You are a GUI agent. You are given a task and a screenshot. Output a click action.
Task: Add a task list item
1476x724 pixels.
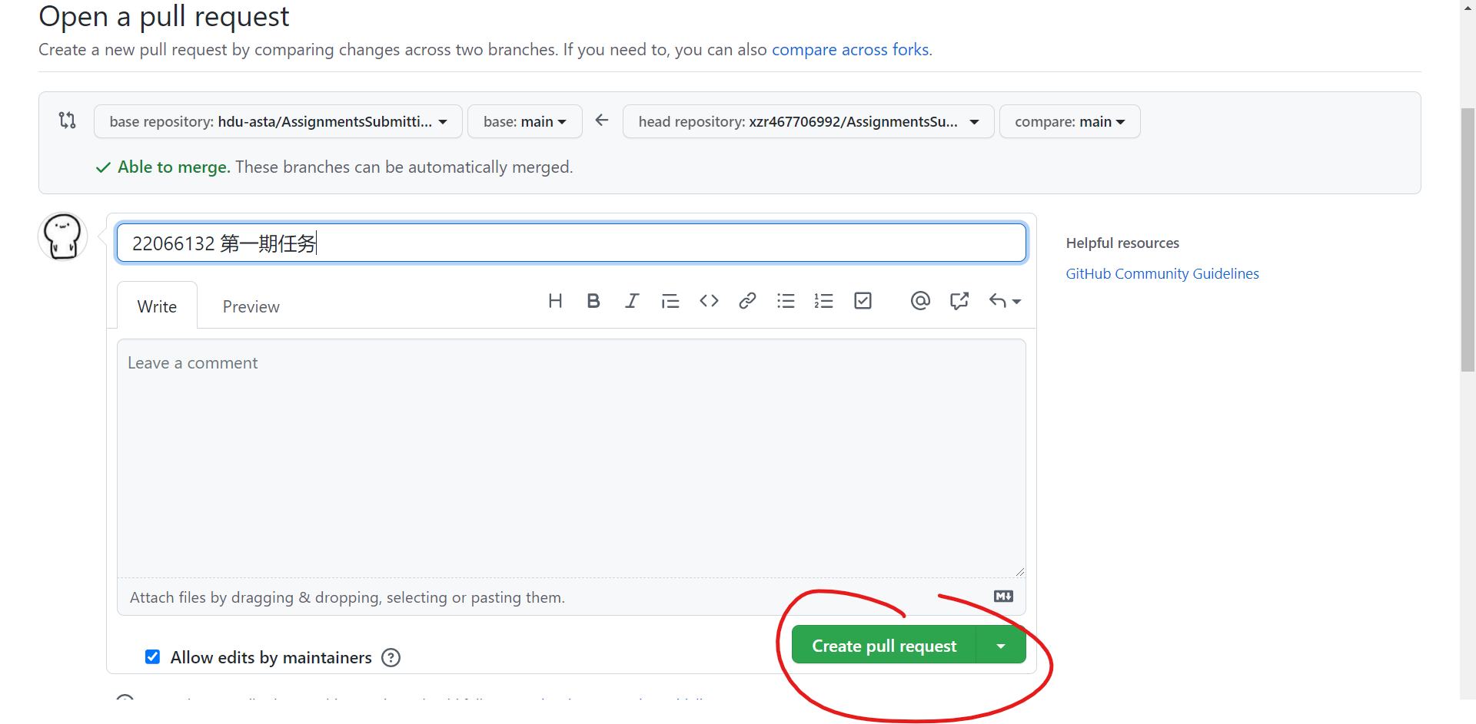point(863,301)
